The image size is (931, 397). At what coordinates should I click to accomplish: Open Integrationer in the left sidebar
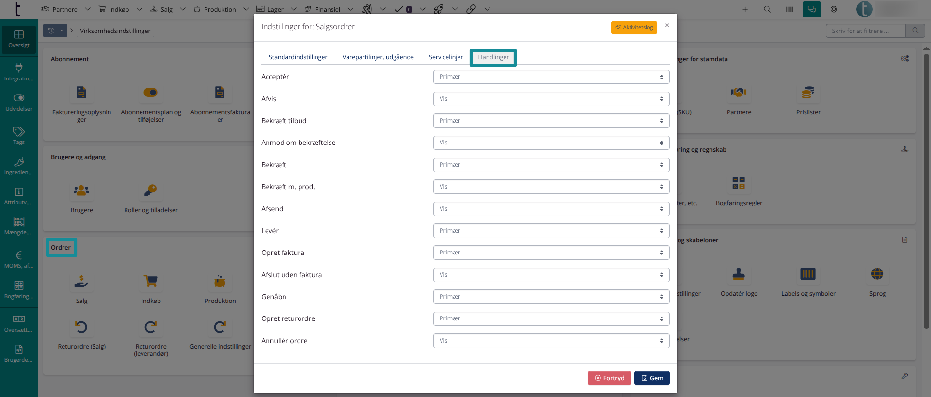[19, 72]
